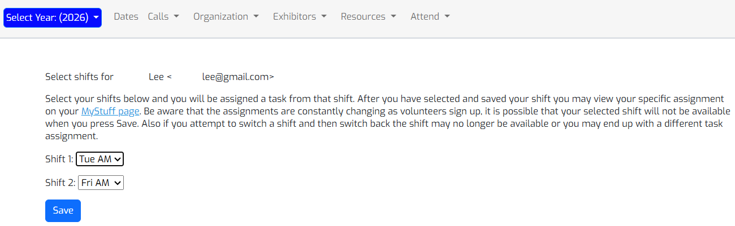
Task: Click the lee@gmail.com email text
Action: point(238,77)
